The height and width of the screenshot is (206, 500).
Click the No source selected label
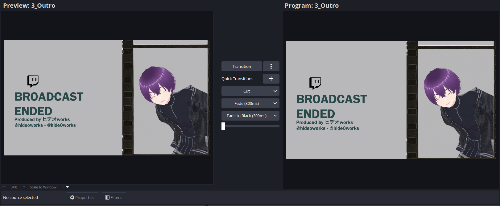pos(20,197)
